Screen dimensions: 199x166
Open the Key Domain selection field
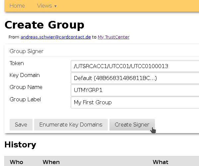point(135,78)
